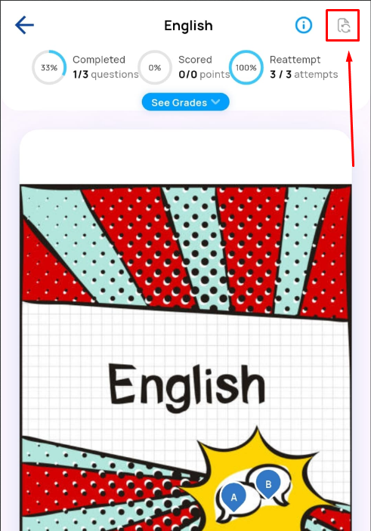
Task: Click the Reattempt label text
Action: point(295,60)
